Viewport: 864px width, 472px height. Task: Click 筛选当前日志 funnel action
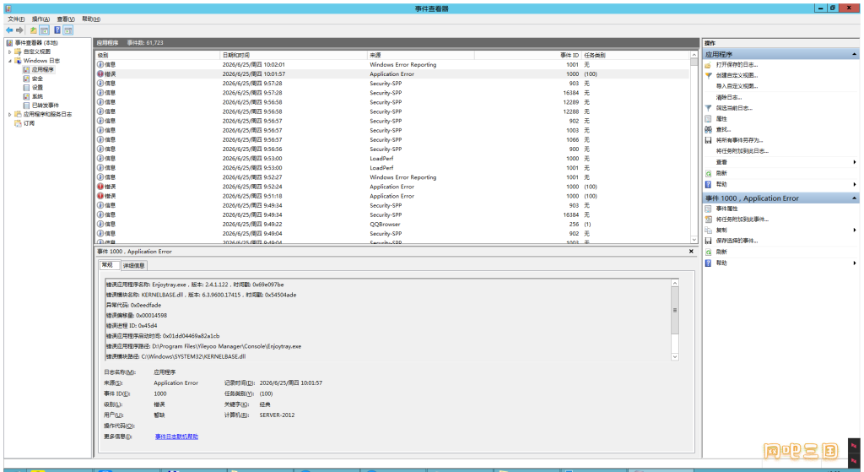(x=734, y=108)
